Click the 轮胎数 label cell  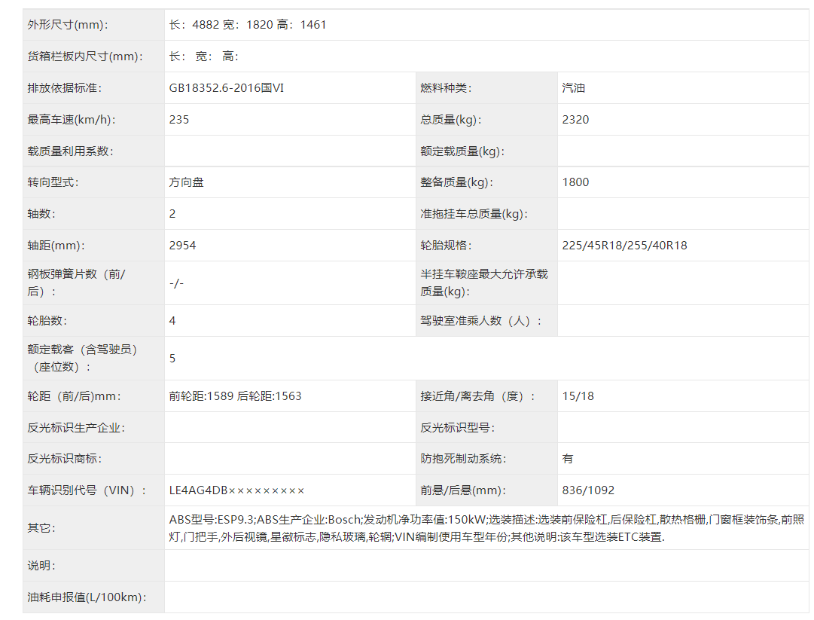coord(47,321)
